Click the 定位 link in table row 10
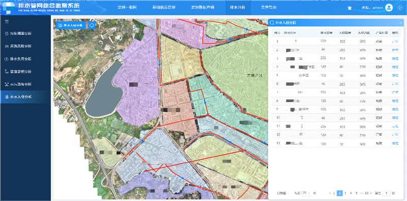407x201 pixels. coord(395,118)
